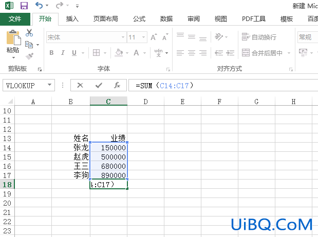The width and height of the screenshot is (318, 237).
Task: Click the Font Color A icon
Action: point(136,53)
